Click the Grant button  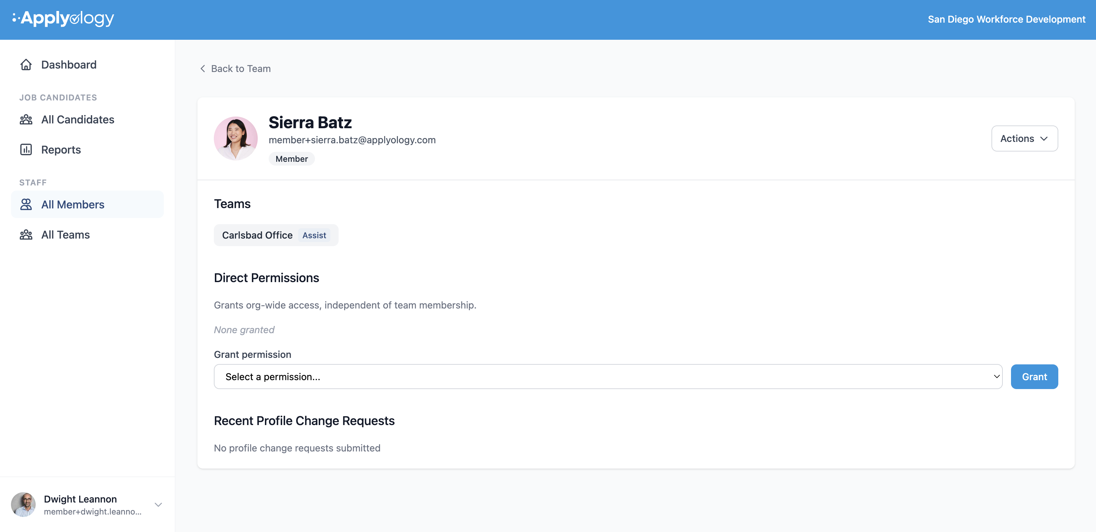tap(1034, 377)
